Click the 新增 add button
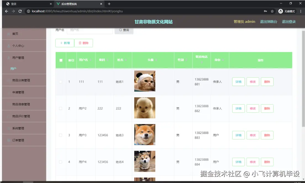The image size is (305, 183). tap(65, 43)
